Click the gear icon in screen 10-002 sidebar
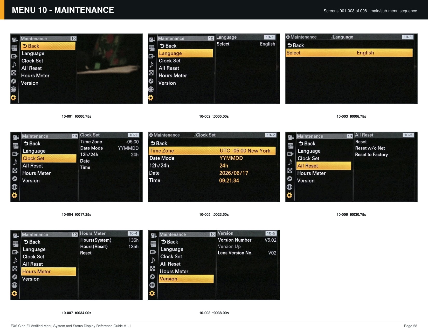This screenshot has width=428, height=331. [151, 98]
